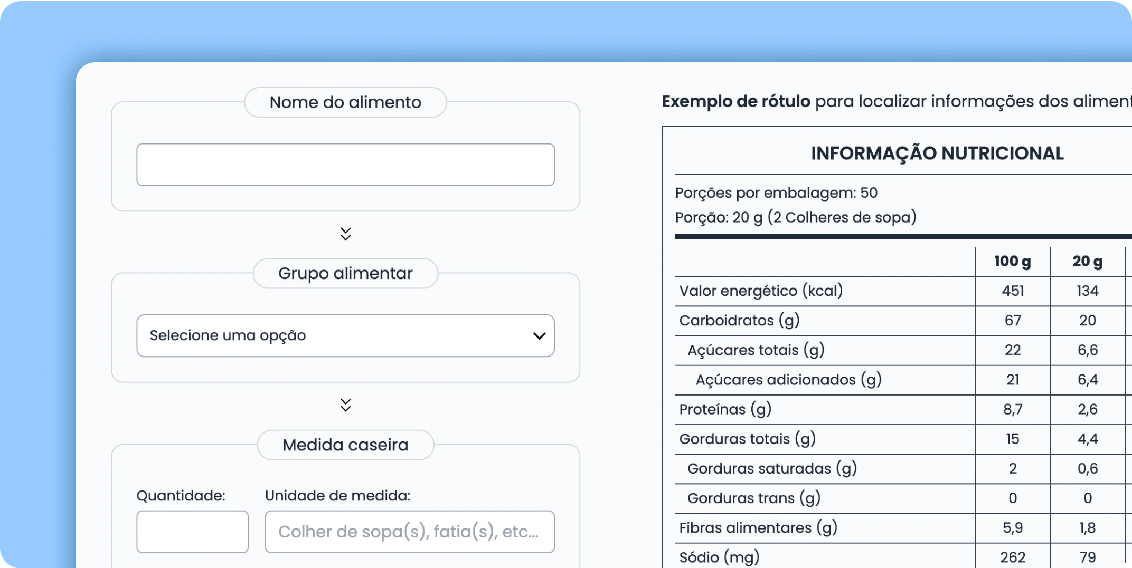Click the 'Sódio (mg)' row label

(719, 557)
